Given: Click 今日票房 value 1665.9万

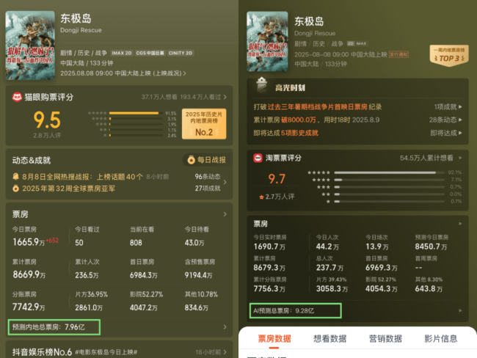Looking at the screenshot, I should 29,242.
